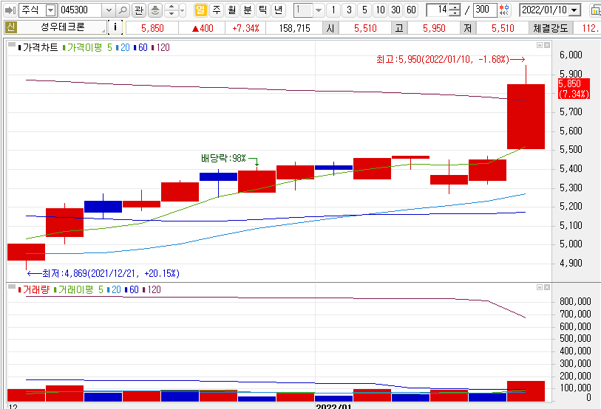Click the candle count field showing 14
This screenshot has height=409, width=601.
point(438,10)
